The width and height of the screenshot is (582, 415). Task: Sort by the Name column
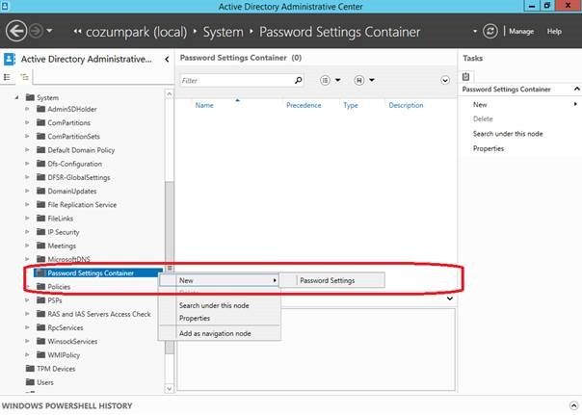[204, 105]
